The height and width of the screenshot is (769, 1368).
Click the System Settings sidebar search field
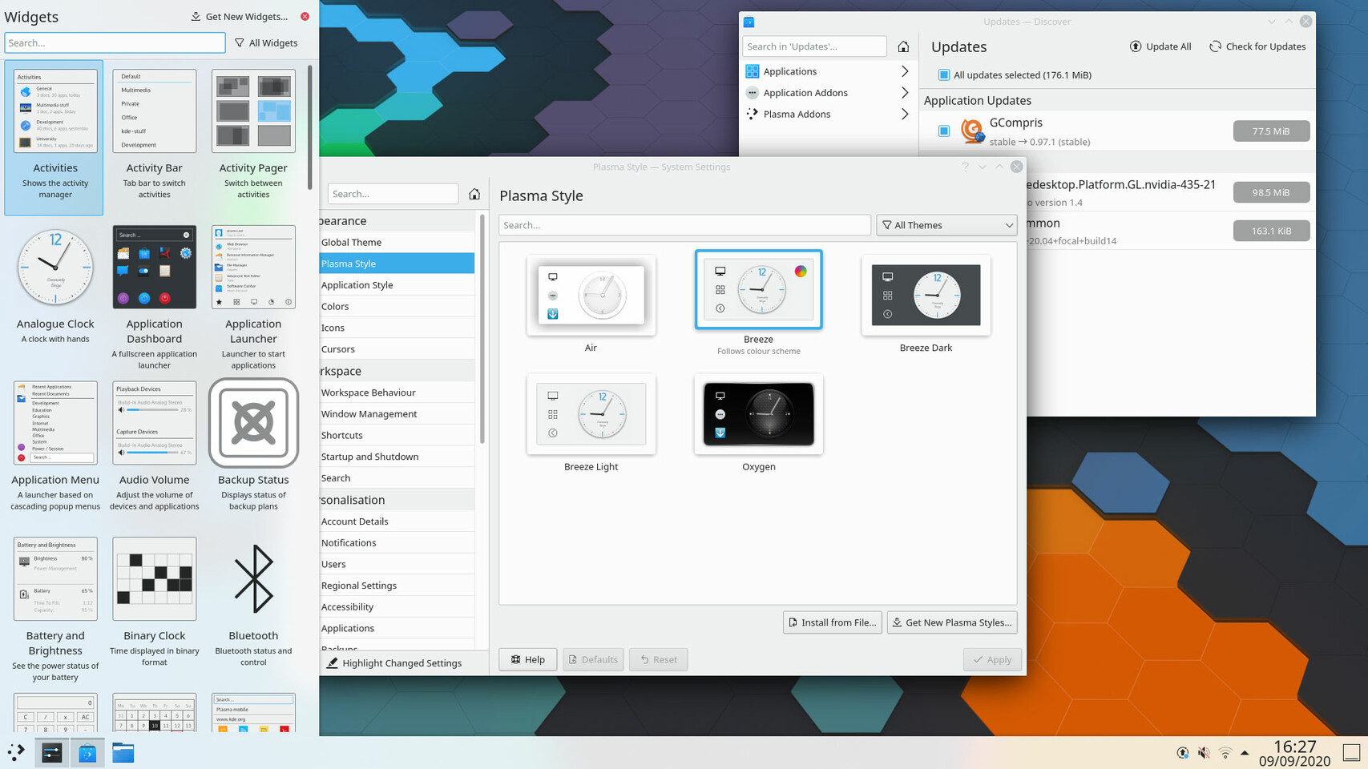(x=393, y=194)
